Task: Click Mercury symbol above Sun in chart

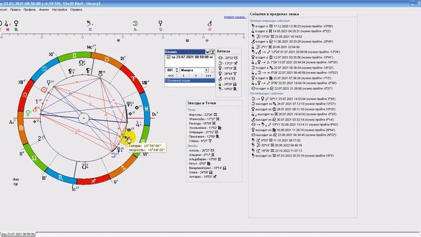Action: click(49, 82)
